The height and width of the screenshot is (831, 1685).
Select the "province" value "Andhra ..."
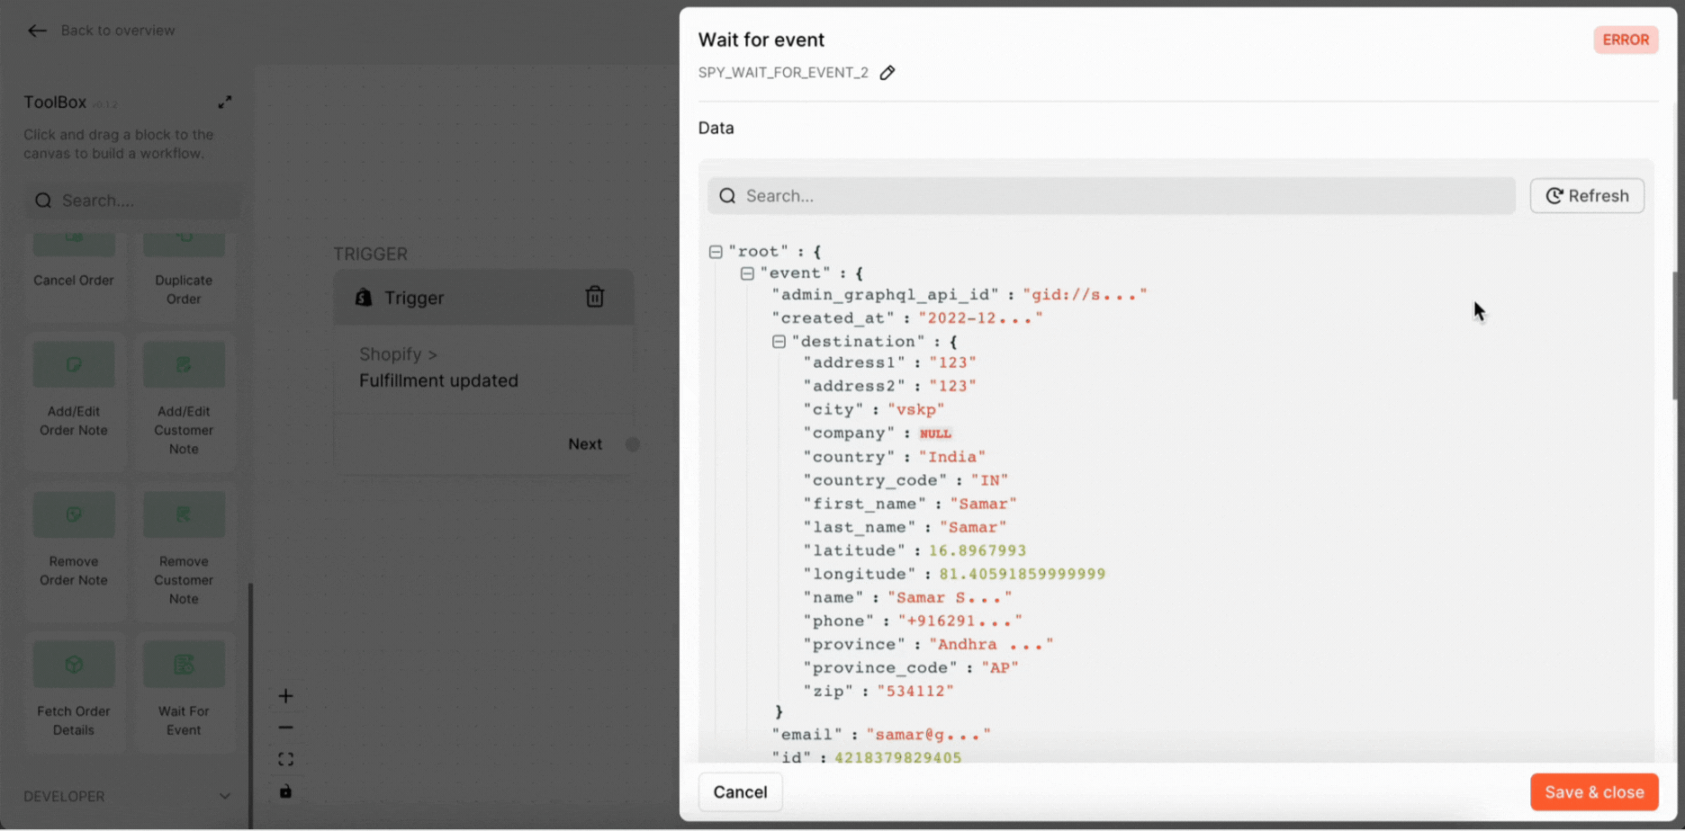point(990,644)
